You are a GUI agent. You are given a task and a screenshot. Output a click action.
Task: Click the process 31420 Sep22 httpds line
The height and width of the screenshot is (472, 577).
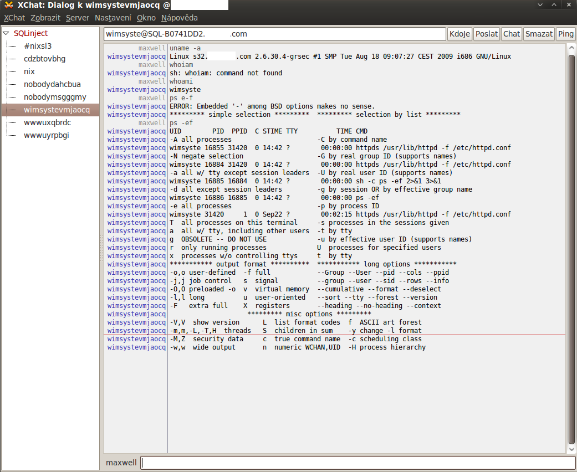340,214
